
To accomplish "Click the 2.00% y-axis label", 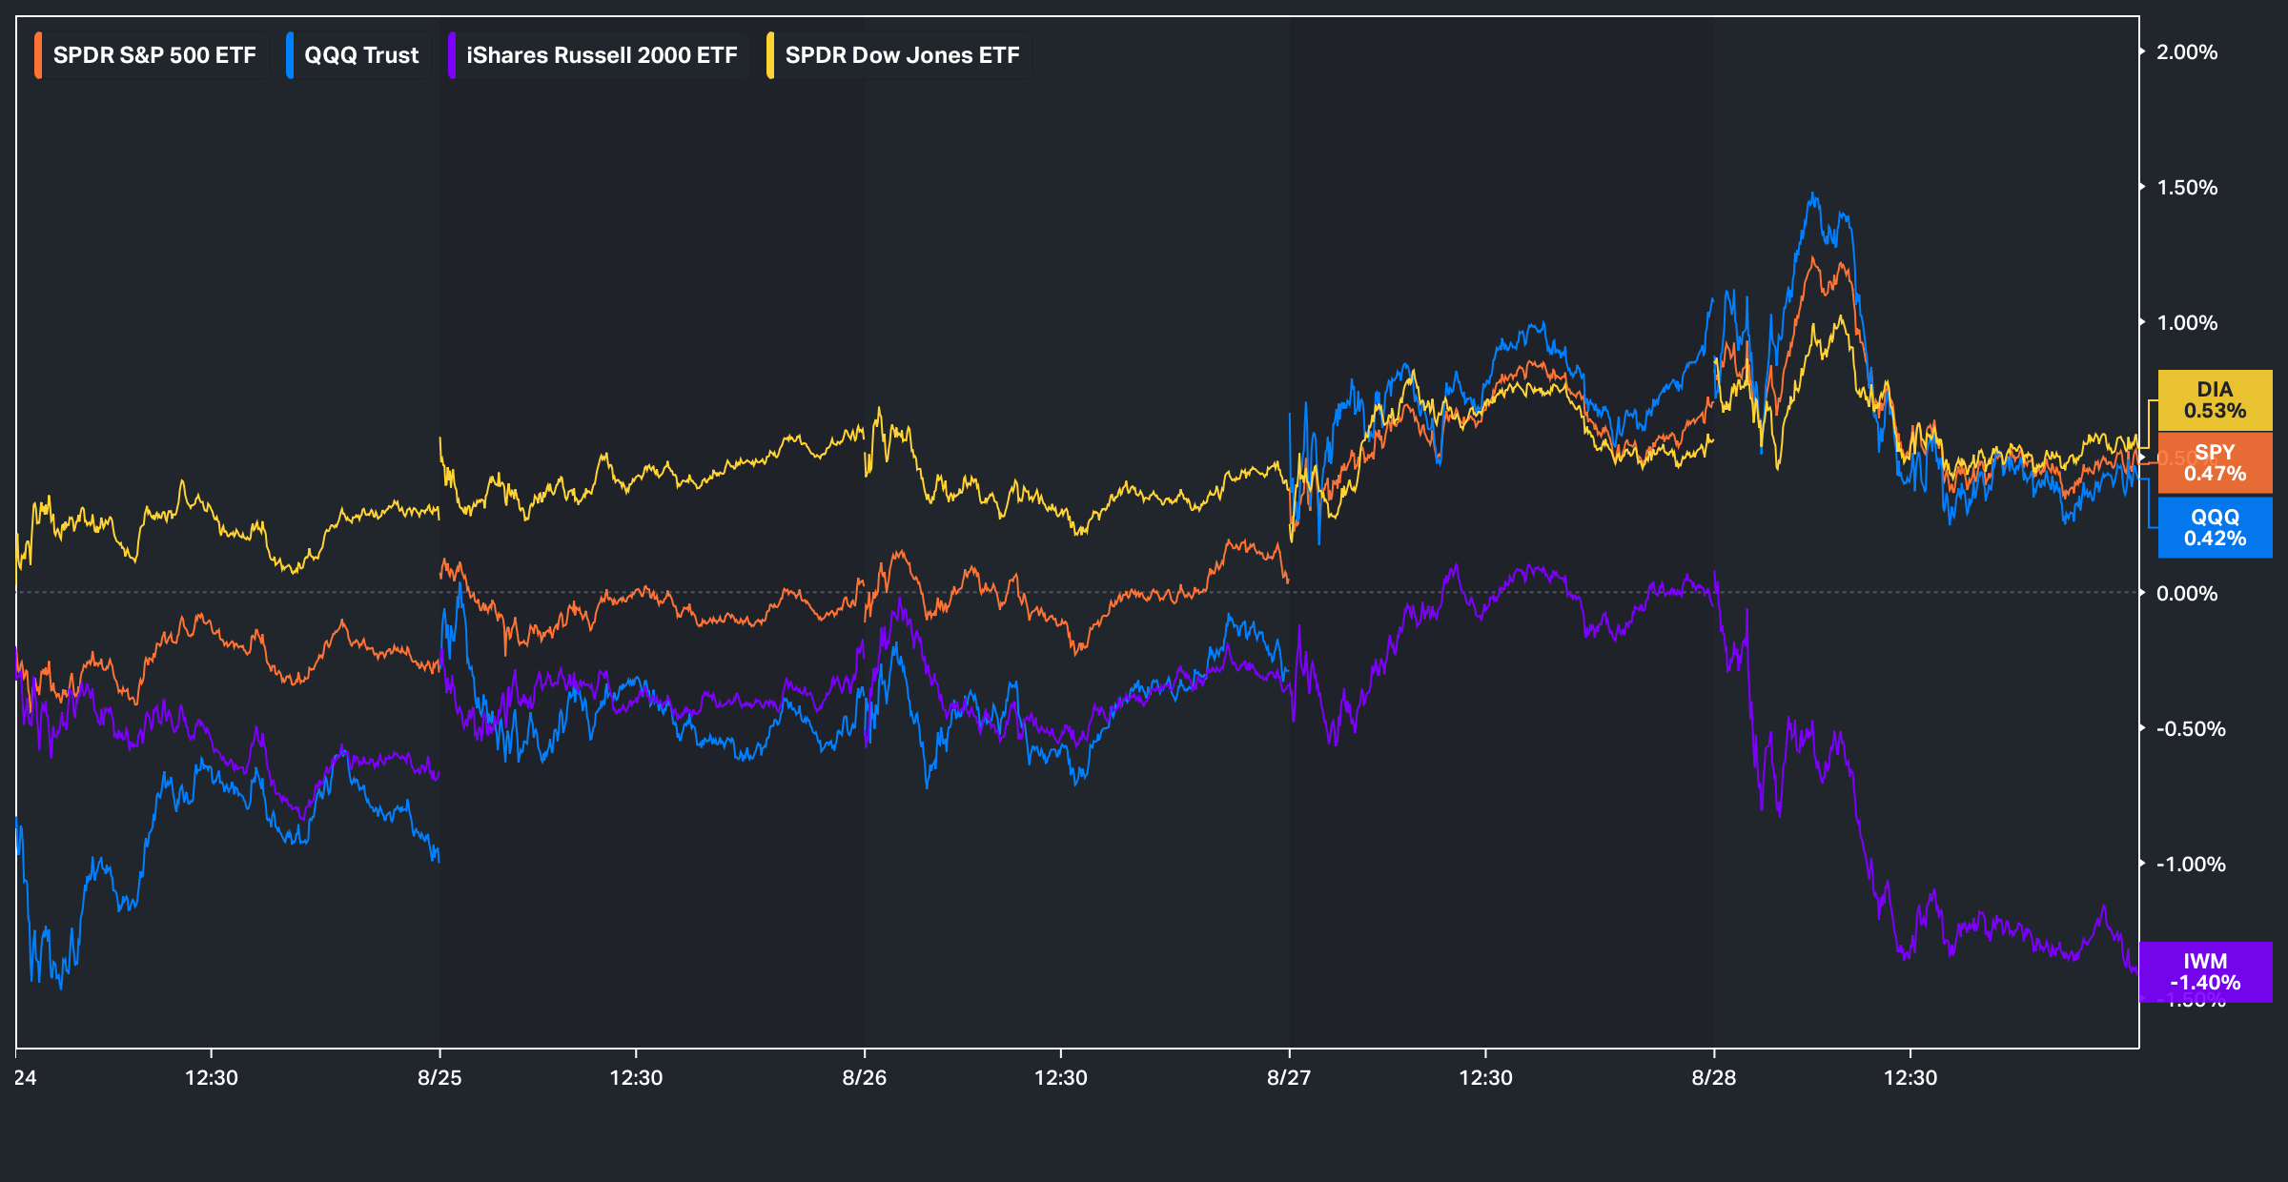I will (2187, 52).
